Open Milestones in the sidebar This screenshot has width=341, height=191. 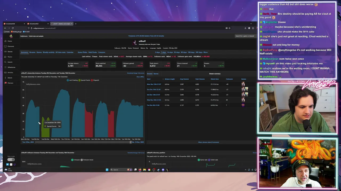click(x=10, y=67)
